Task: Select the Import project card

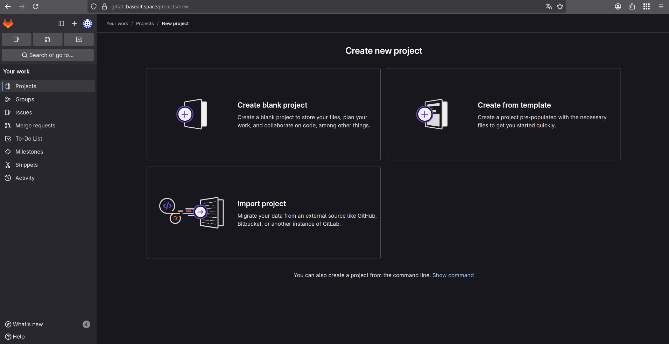Action: tap(263, 213)
